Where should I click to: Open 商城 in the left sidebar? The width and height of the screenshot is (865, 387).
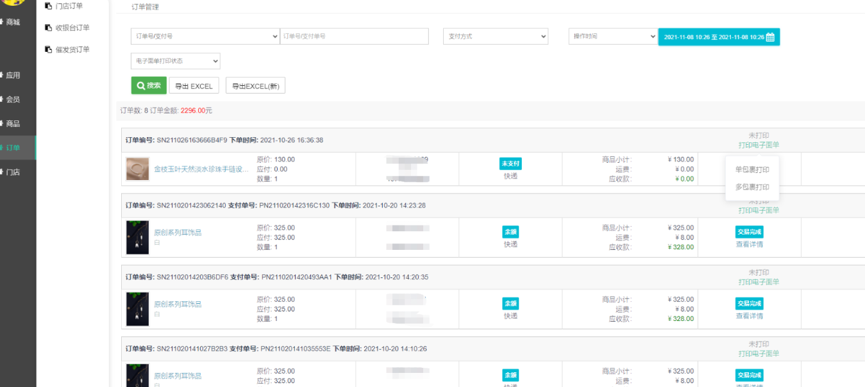pos(13,22)
